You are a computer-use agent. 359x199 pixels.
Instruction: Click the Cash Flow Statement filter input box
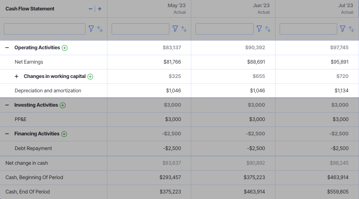[x=44, y=29]
